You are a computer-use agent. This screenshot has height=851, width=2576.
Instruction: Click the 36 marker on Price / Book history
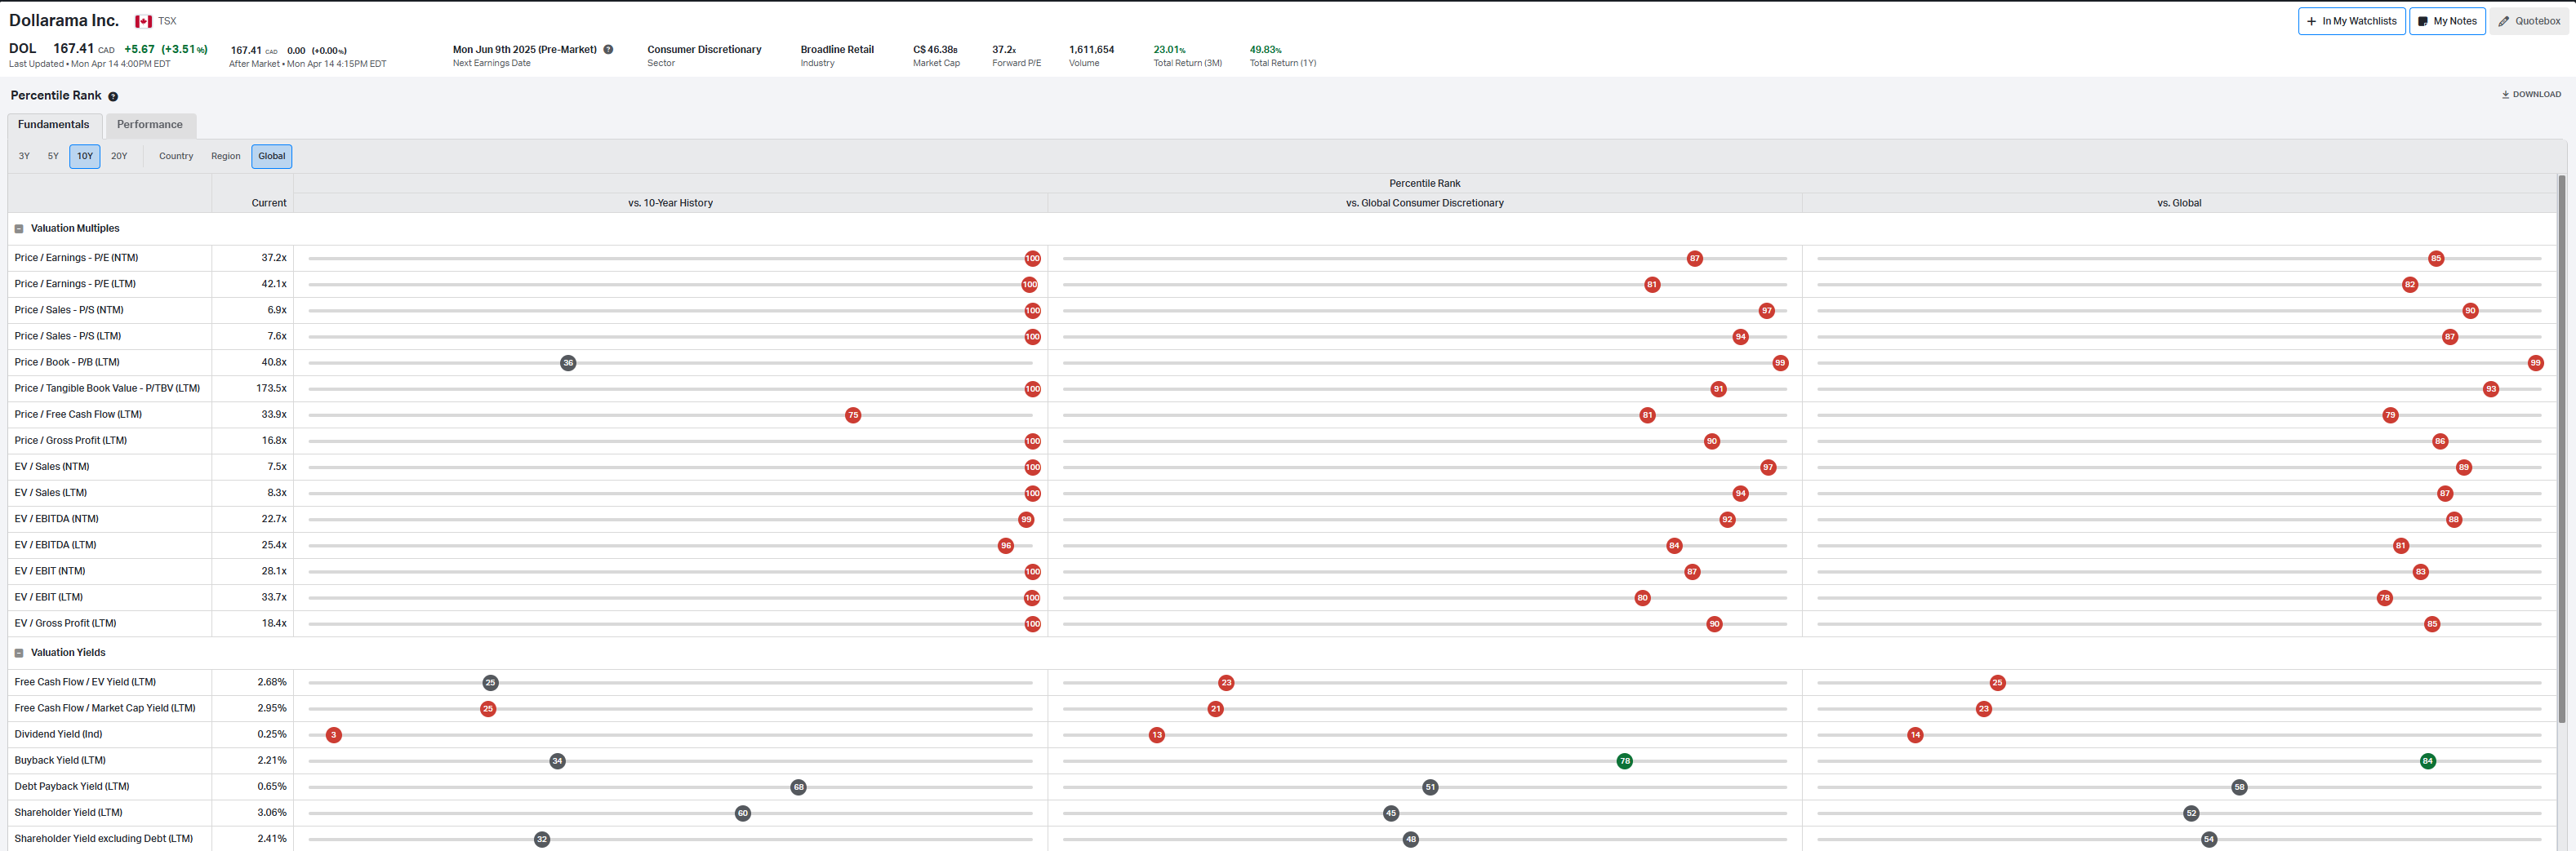pyautogui.click(x=568, y=364)
